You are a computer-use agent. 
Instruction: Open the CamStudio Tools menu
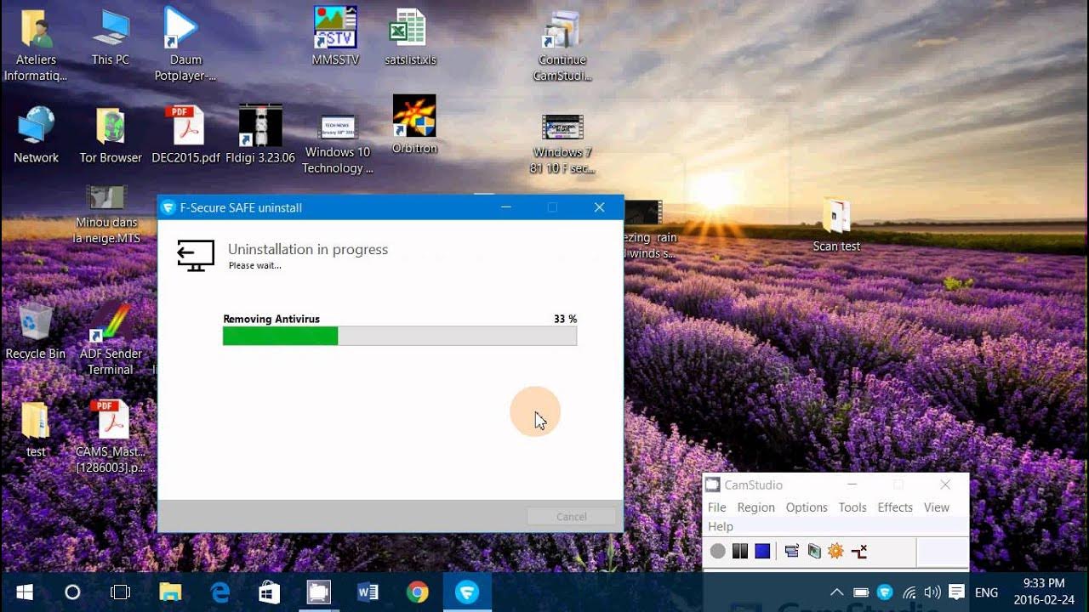point(852,507)
